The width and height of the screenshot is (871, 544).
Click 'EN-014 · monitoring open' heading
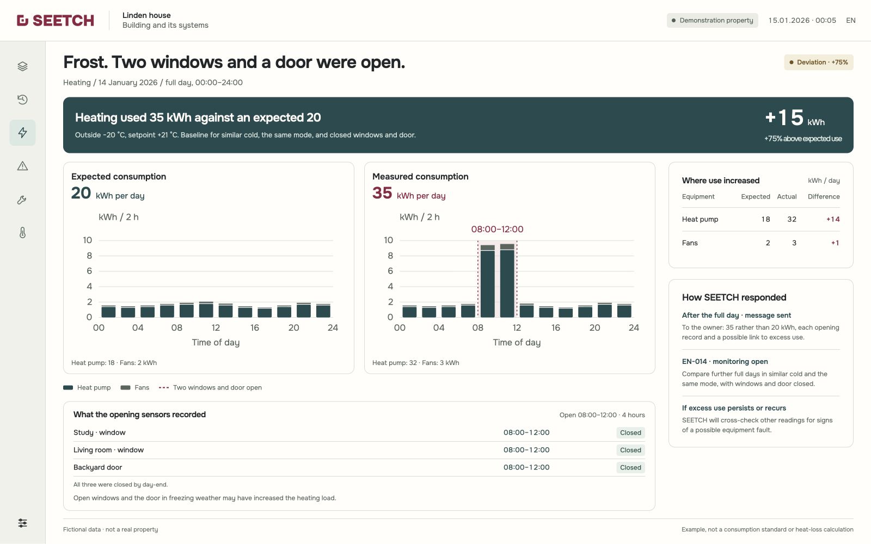tap(725, 362)
